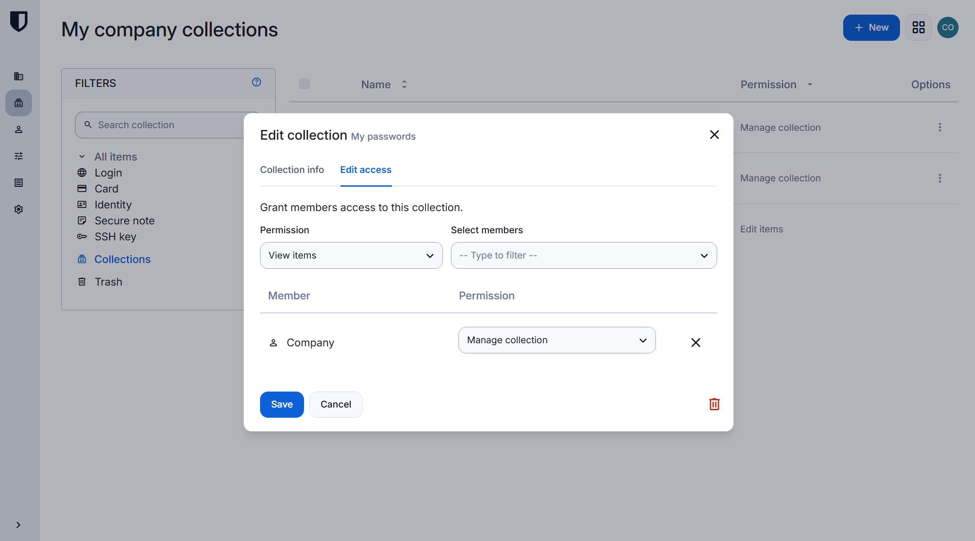Click the Name column header
This screenshot has height=541, width=975.
(375, 84)
